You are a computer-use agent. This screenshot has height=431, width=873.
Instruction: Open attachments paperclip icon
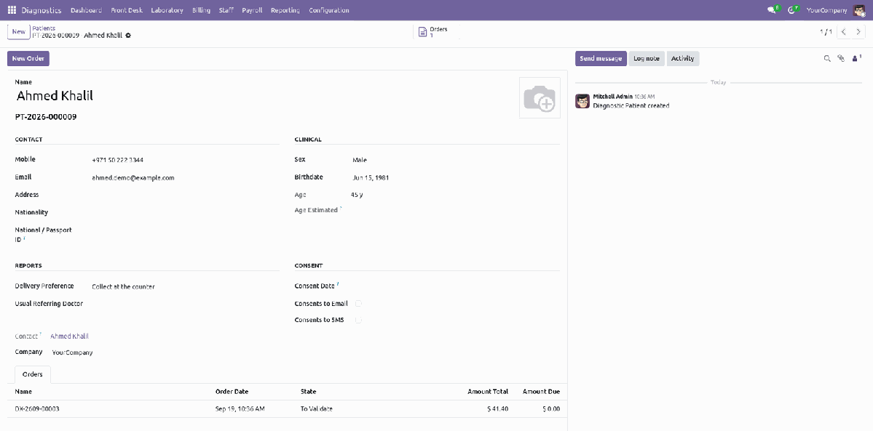coord(841,58)
